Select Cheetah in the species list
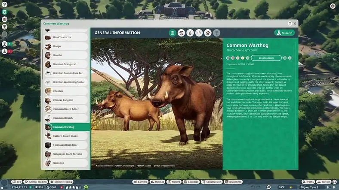Viewport: 339px width, 190px height. (66, 91)
